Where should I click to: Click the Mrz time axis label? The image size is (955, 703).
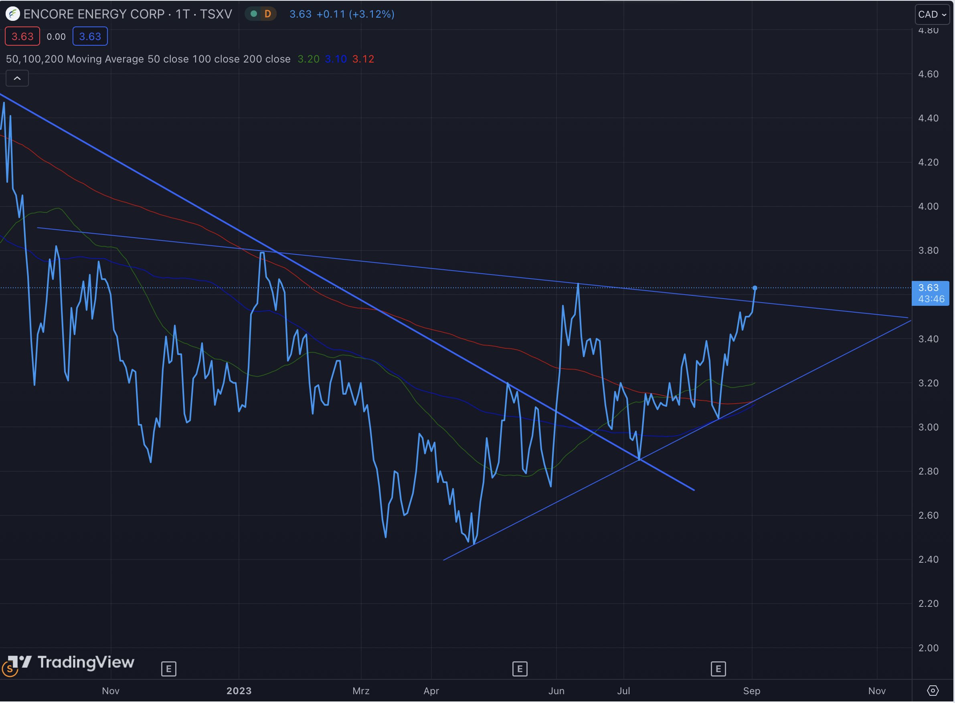click(361, 691)
